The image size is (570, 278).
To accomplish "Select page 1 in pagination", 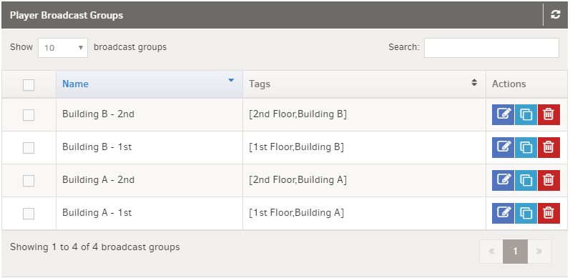I will click(x=515, y=251).
